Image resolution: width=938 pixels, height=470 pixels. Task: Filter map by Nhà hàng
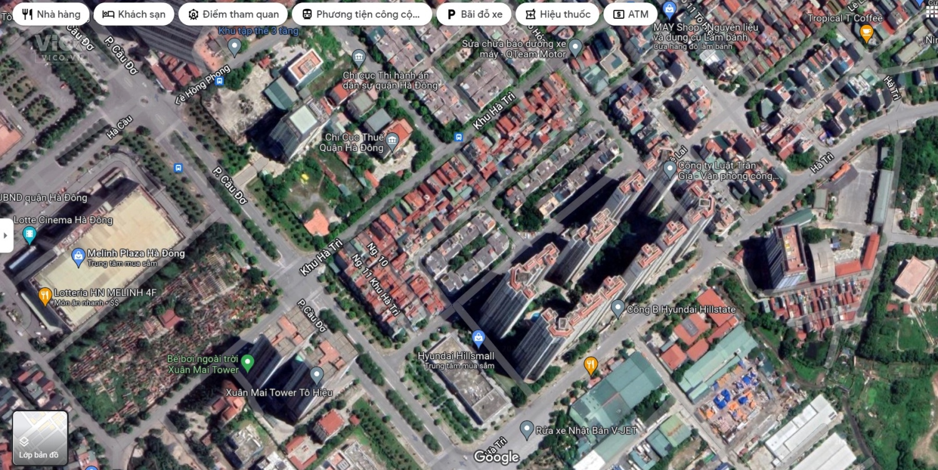click(51, 14)
